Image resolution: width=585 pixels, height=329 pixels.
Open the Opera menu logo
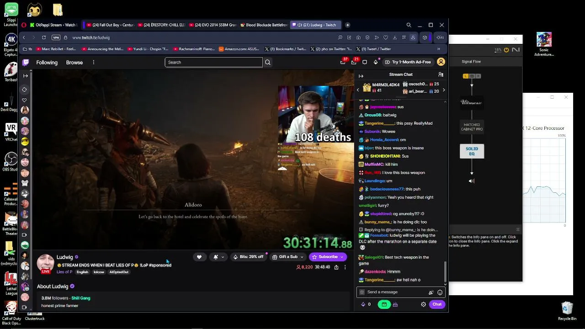(23, 25)
